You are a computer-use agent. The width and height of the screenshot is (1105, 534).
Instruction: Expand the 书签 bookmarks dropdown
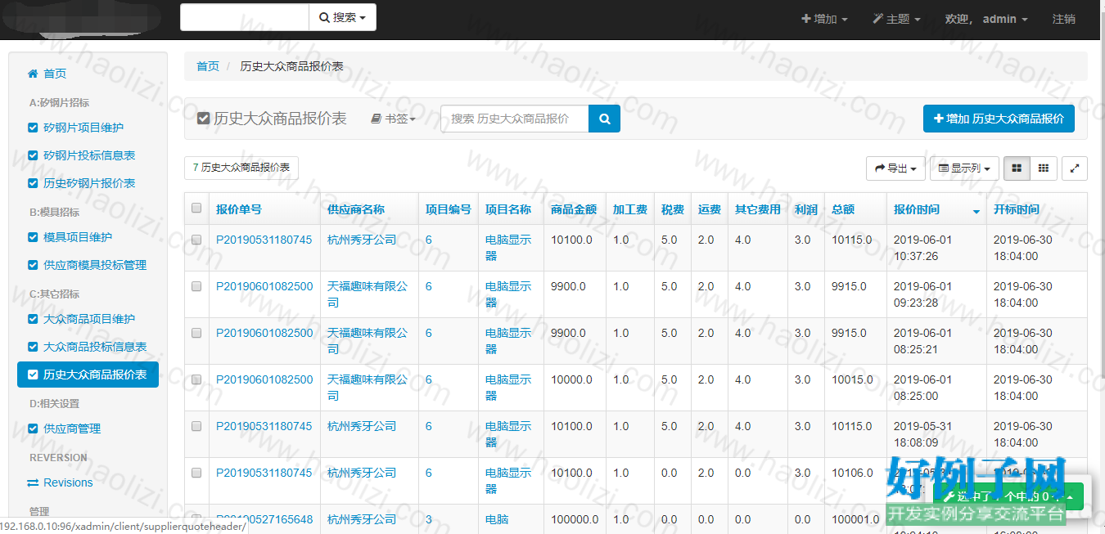tap(394, 119)
